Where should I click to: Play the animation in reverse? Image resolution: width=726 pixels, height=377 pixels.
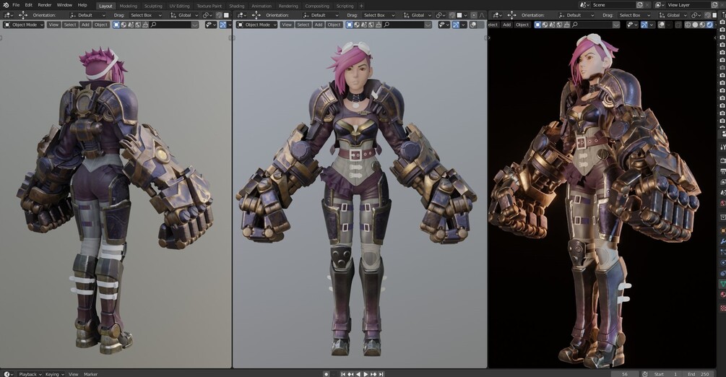click(x=358, y=374)
